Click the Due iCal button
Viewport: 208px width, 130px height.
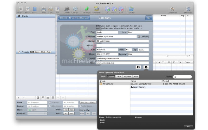pos(88,114)
